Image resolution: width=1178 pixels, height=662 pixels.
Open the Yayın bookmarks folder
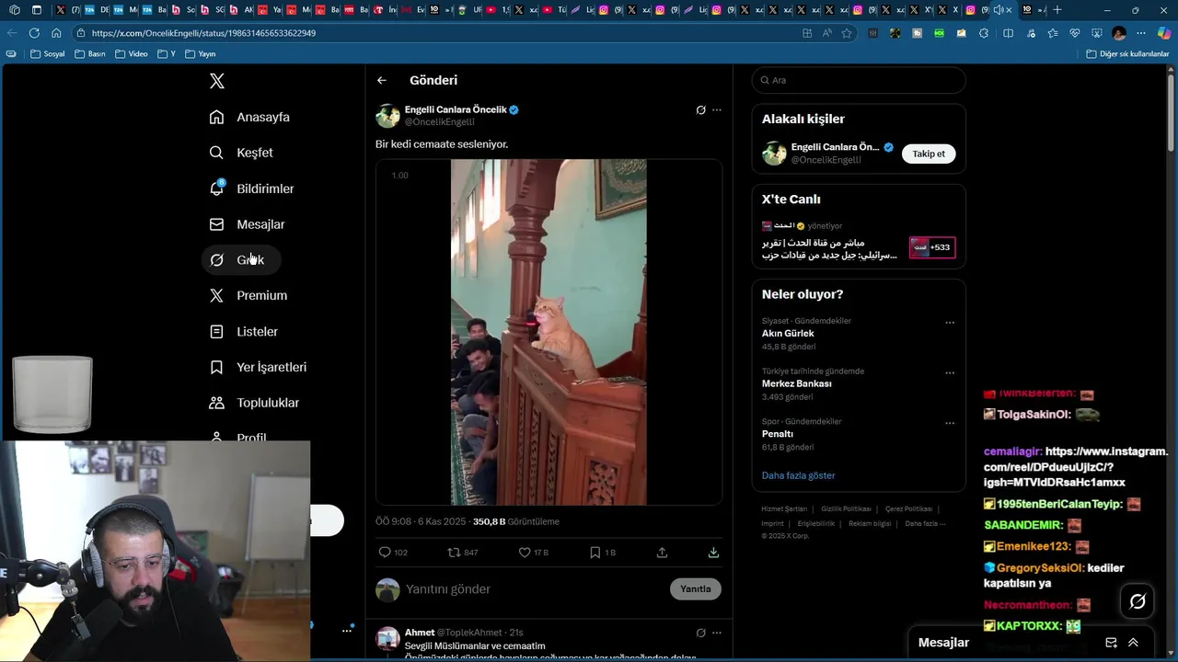click(201, 54)
